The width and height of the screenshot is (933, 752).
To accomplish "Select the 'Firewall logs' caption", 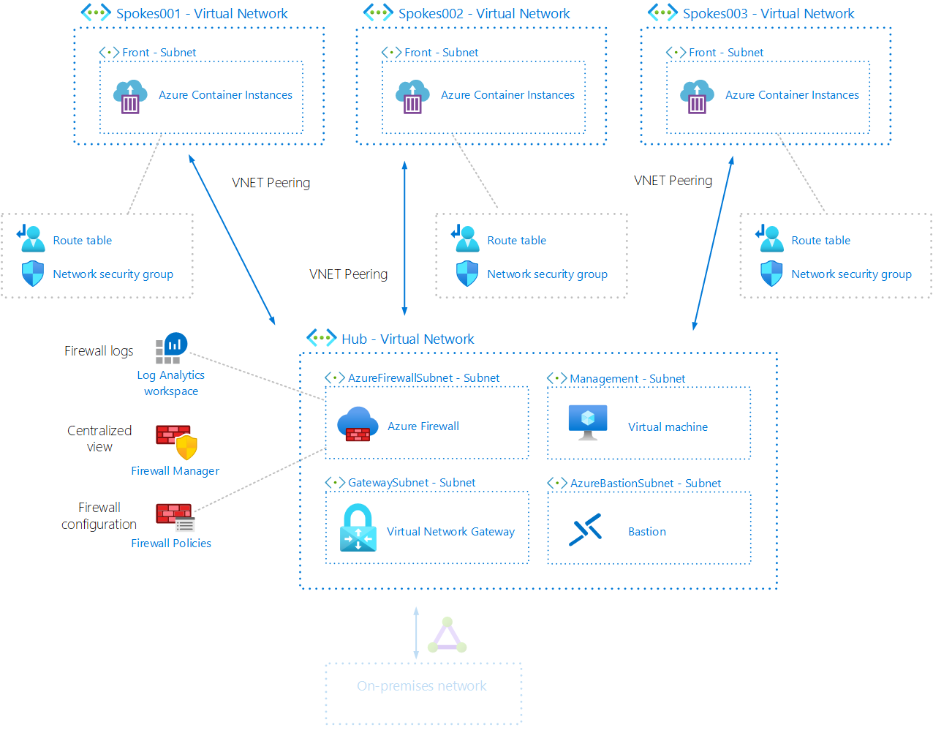I will (99, 351).
